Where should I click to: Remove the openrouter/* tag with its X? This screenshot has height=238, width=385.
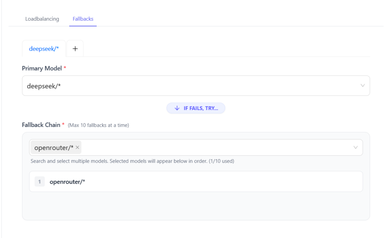(x=77, y=147)
